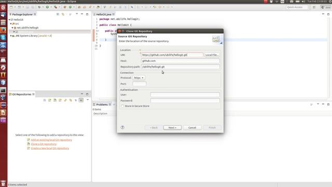Click Create repository icon in Git Repositories toolbar
The width and height of the screenshot is (332, 187).
click(x=60, y=100)
